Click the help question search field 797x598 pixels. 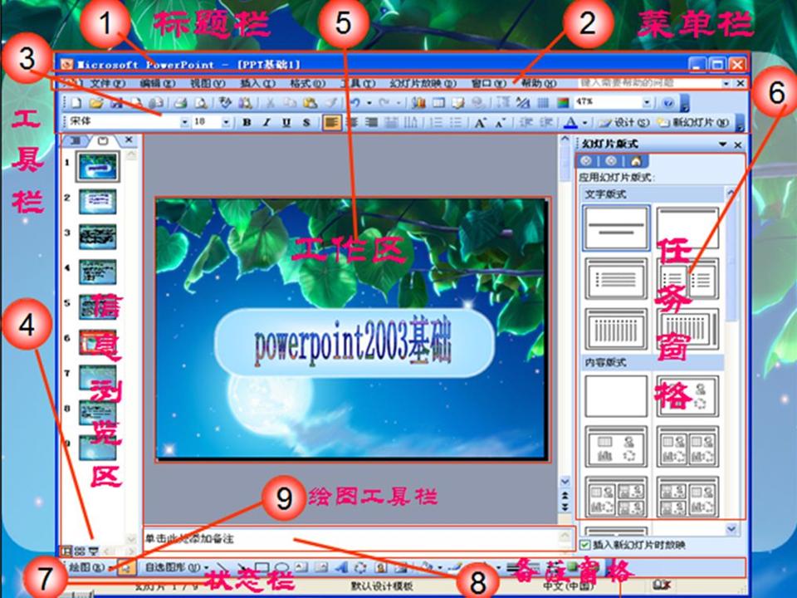click(649, 83)
